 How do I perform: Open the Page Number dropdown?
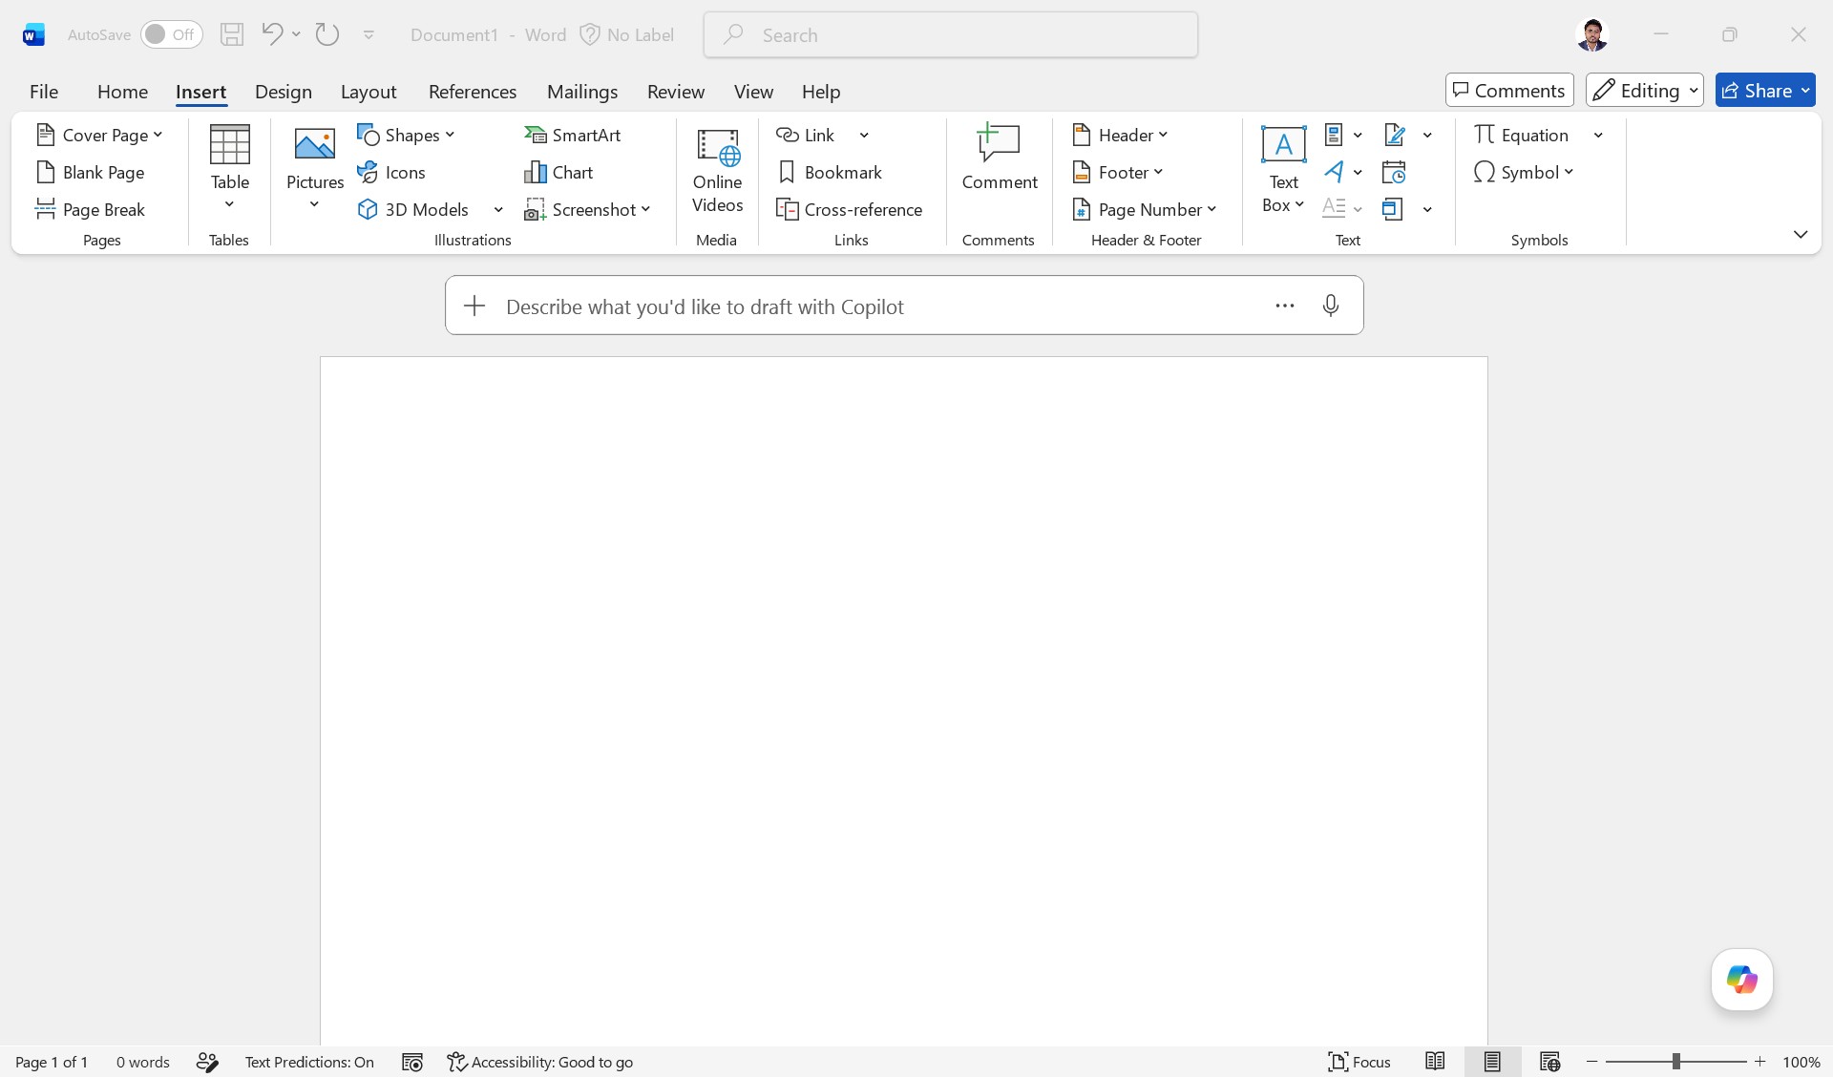1145,209
